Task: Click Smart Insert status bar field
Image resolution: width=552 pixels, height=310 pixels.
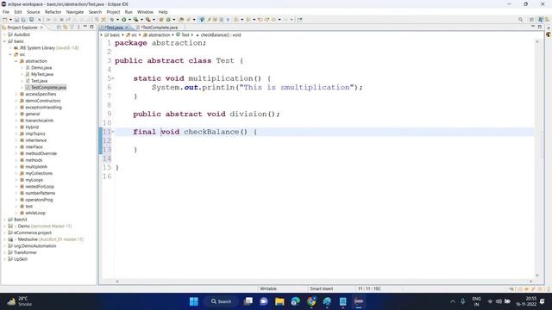Action: [322, 288]
